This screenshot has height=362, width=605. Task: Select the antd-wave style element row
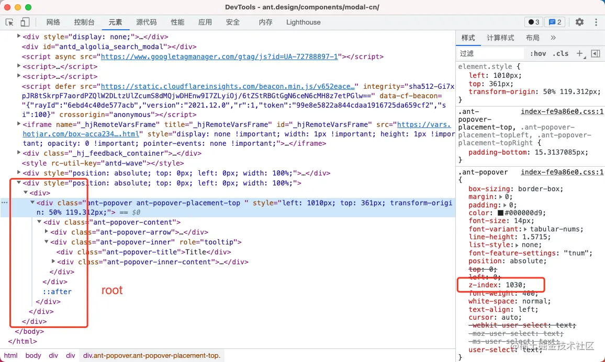click(103, 163)
